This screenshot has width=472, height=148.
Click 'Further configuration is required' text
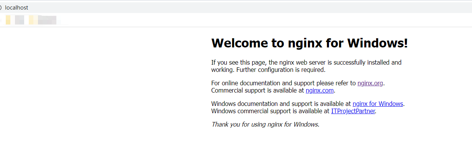[281, 70]
